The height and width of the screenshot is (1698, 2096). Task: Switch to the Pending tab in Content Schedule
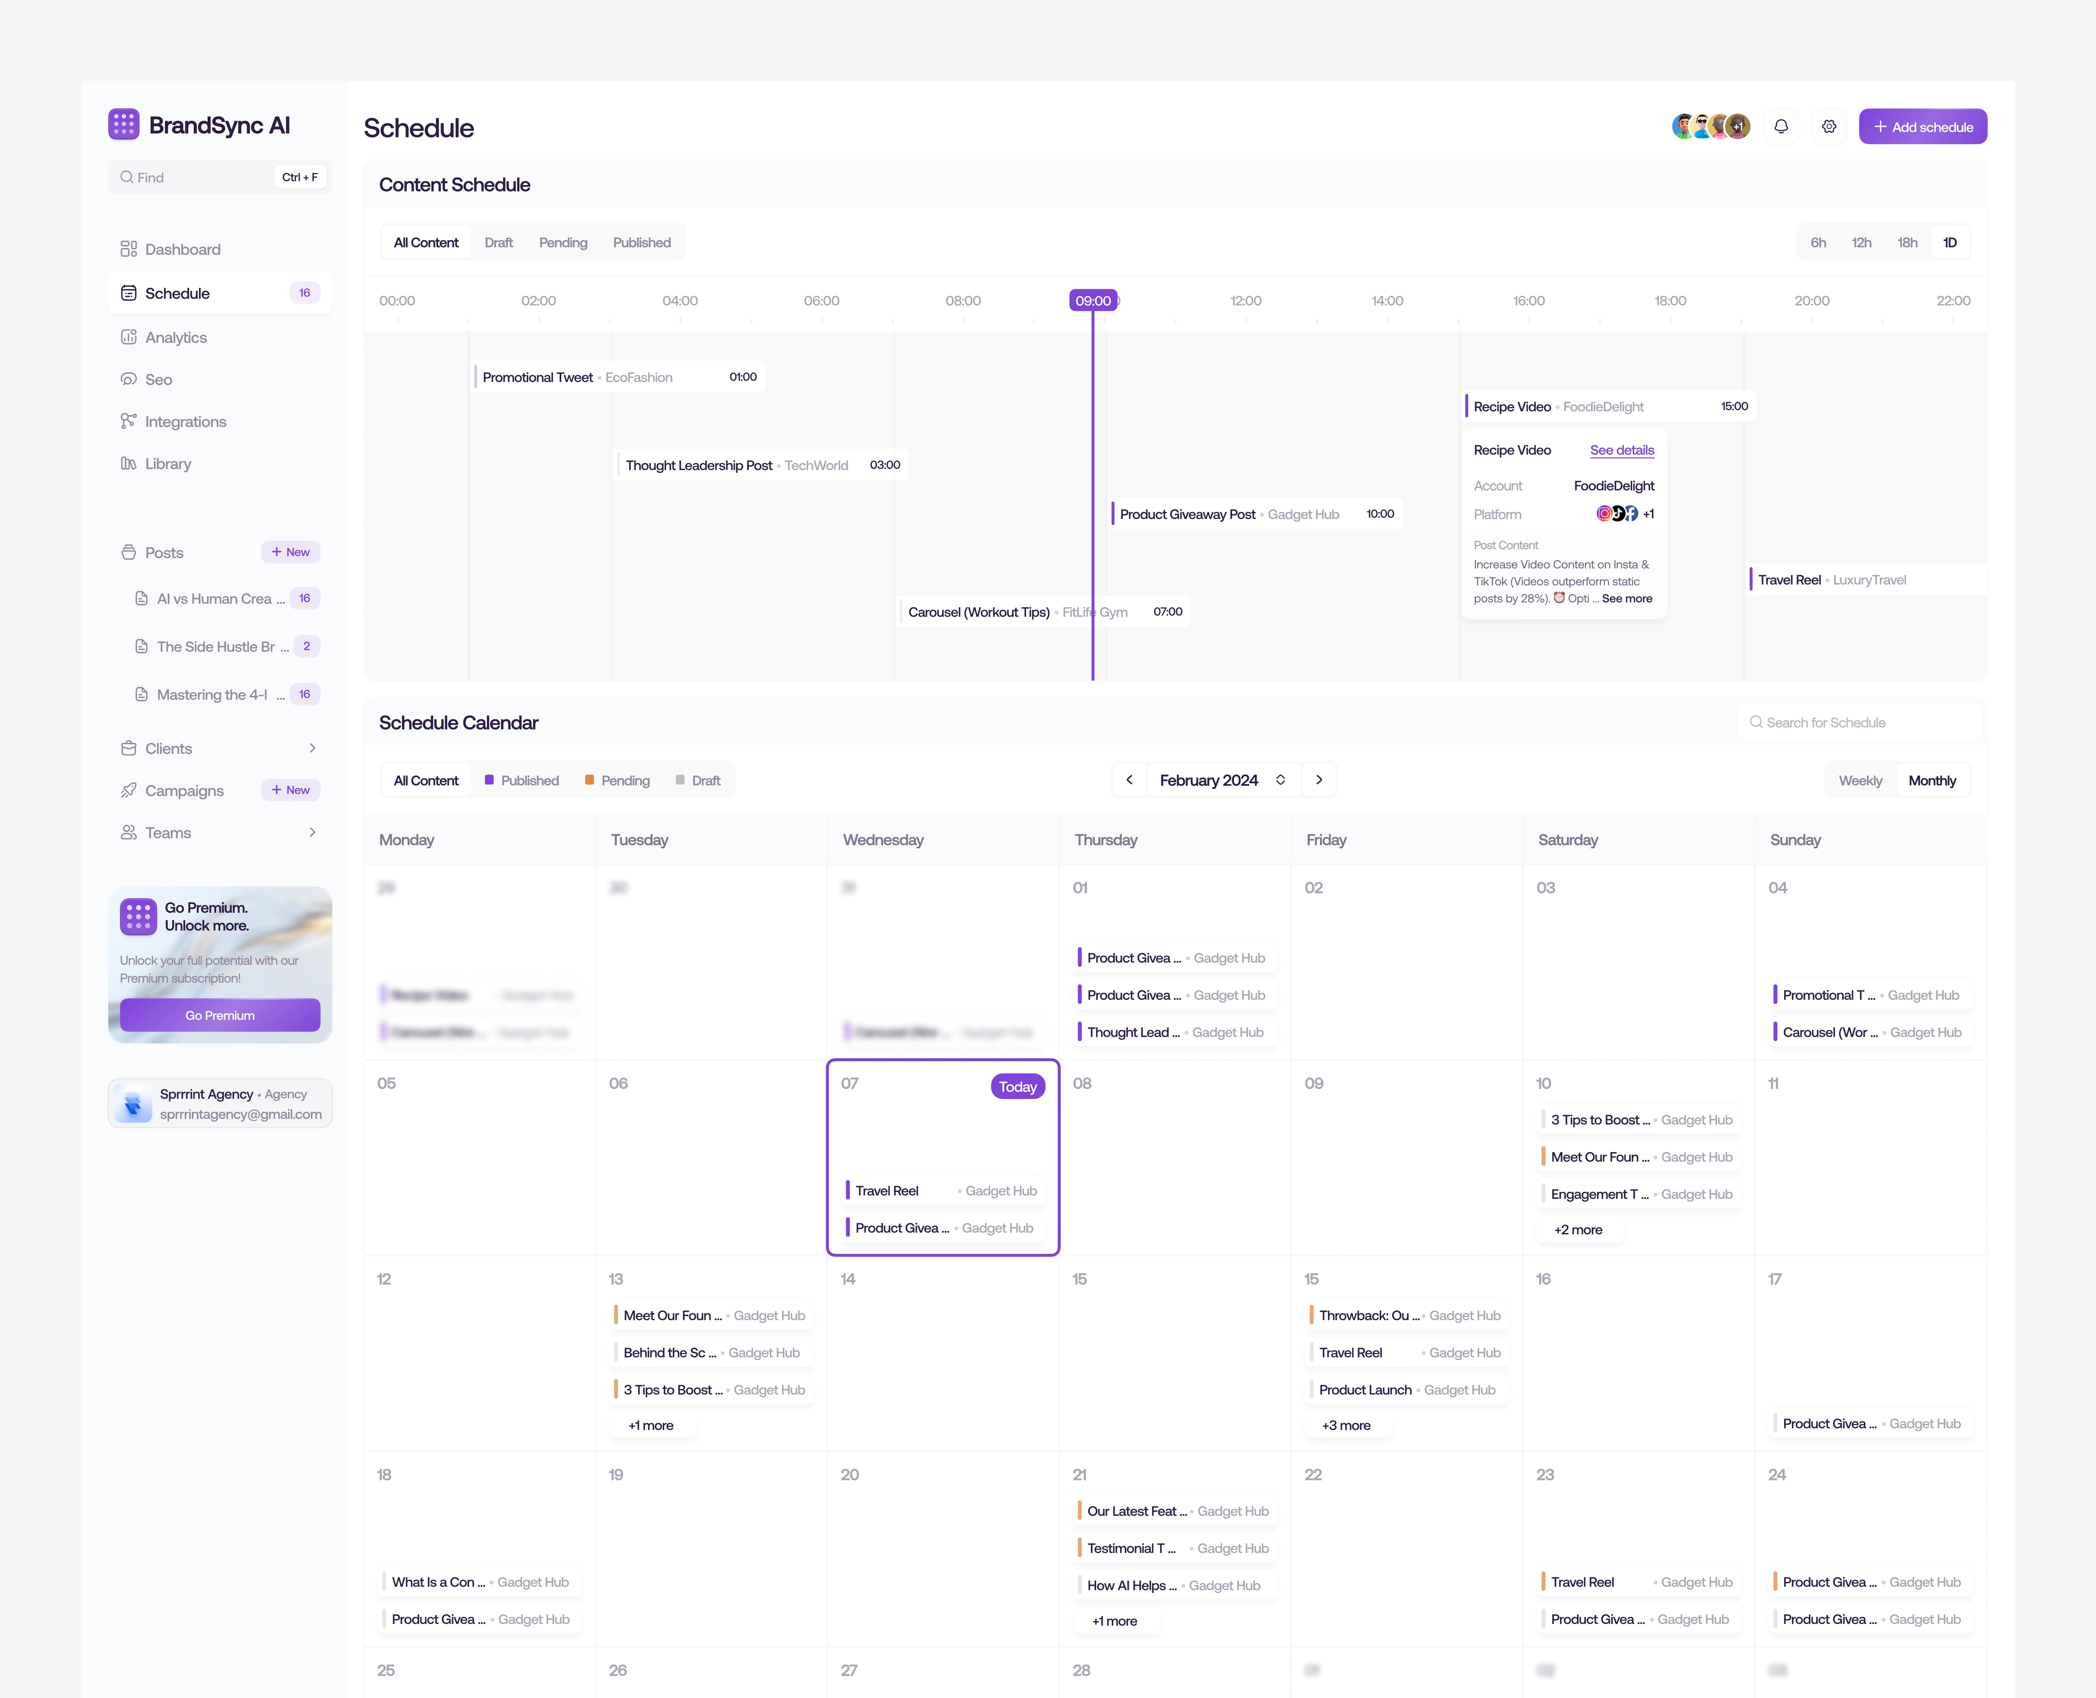click(x=563, y=243)
